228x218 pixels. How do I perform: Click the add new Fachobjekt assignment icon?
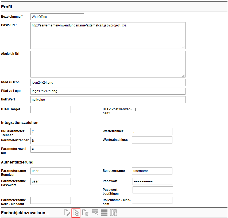tap(76, 213)
